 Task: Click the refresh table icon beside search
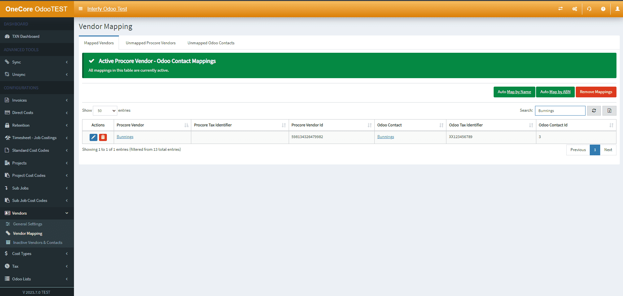click(594, 111)
